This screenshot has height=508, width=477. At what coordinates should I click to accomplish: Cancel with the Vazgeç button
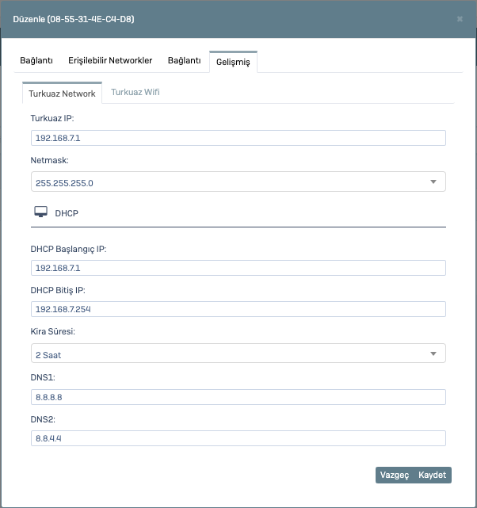[395, 475]
